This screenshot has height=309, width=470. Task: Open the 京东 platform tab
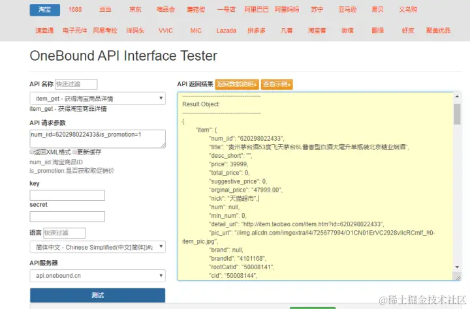click(136, 10)
